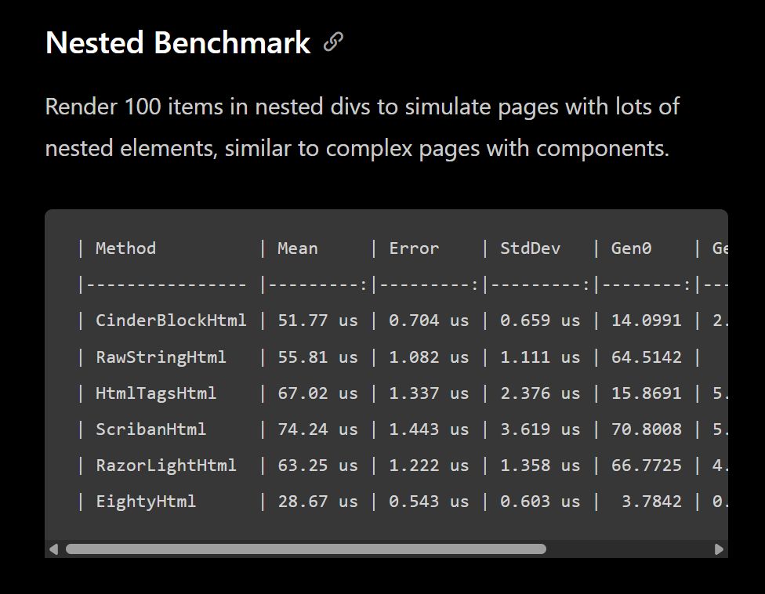Viewport: 765px width, 594px height.
Task: Click the 0.704 us error value
Action: click(429, 321)
